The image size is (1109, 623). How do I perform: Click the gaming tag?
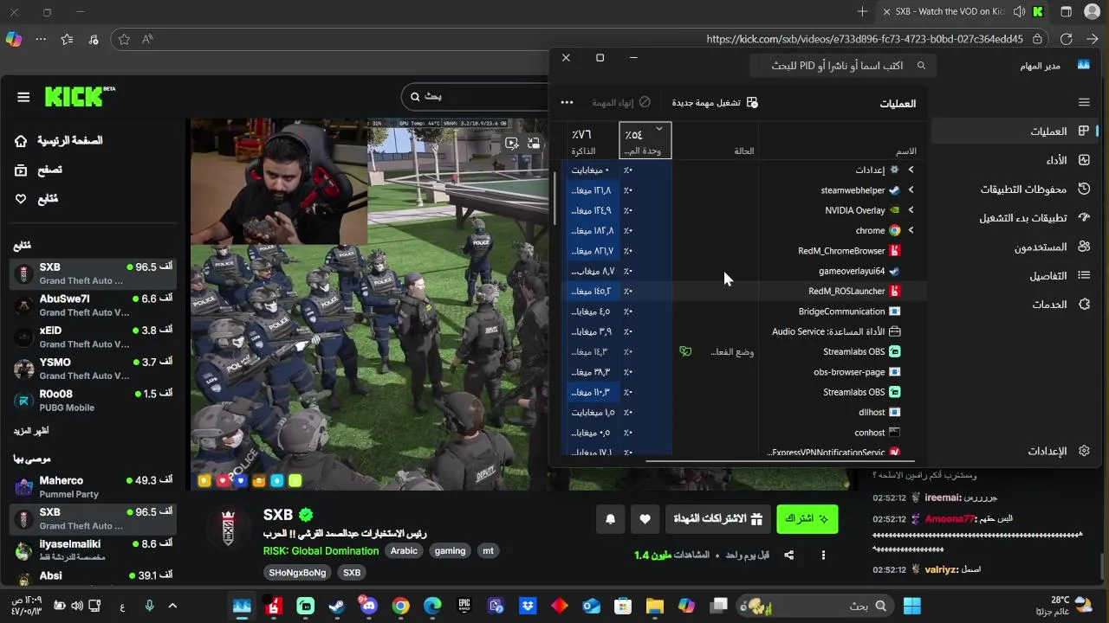(x=450, y=551)
